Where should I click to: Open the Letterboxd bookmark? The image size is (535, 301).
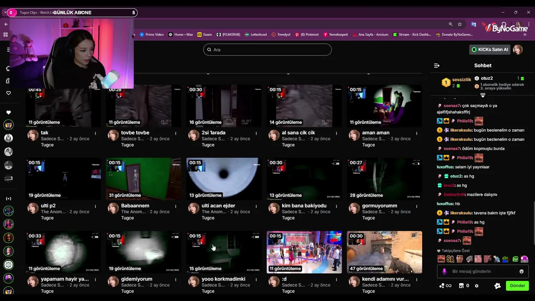255,35
